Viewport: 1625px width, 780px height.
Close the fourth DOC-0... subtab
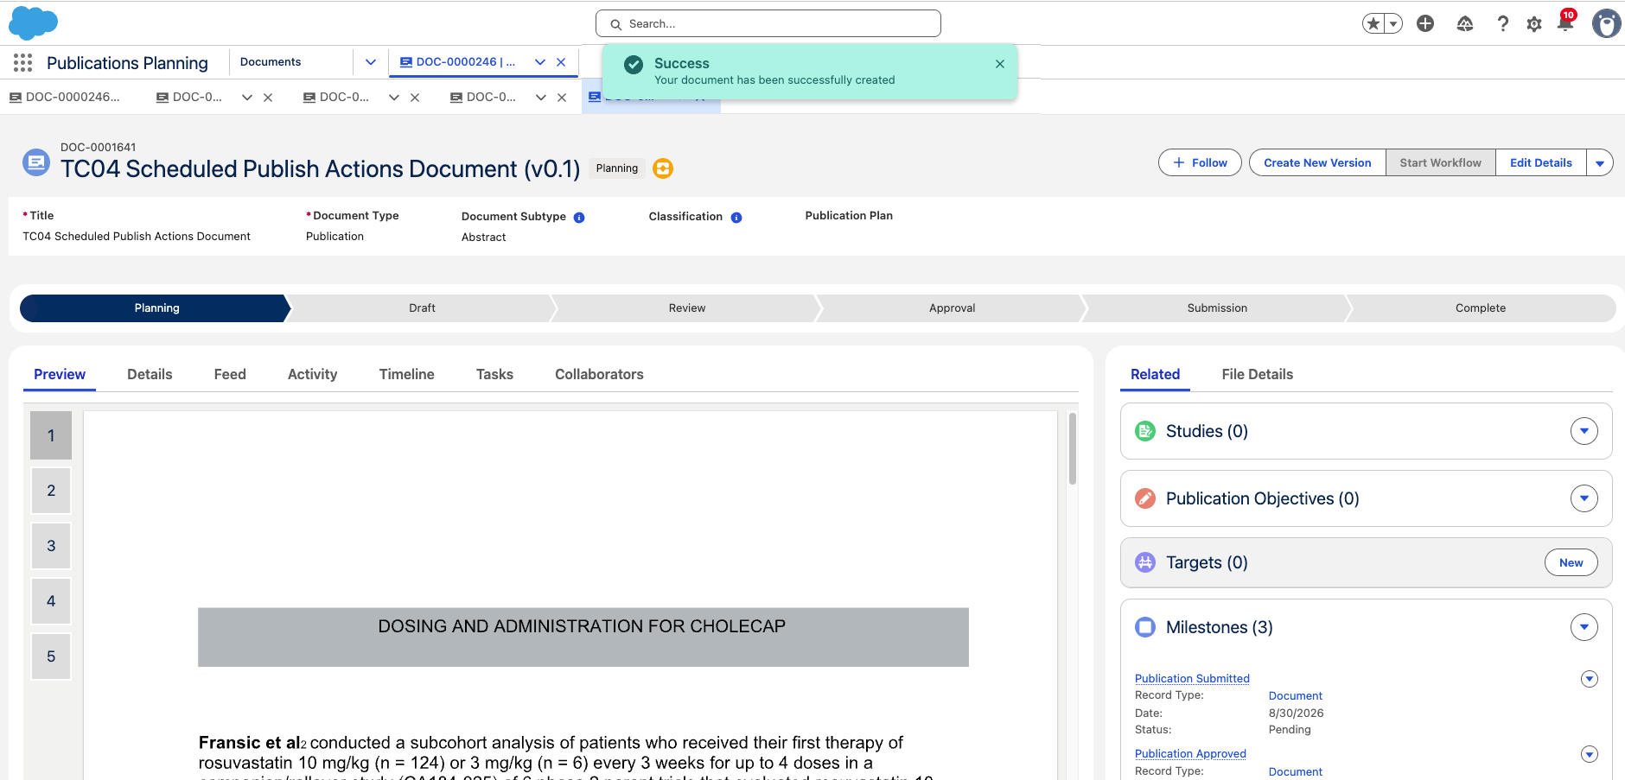[562, 98]
